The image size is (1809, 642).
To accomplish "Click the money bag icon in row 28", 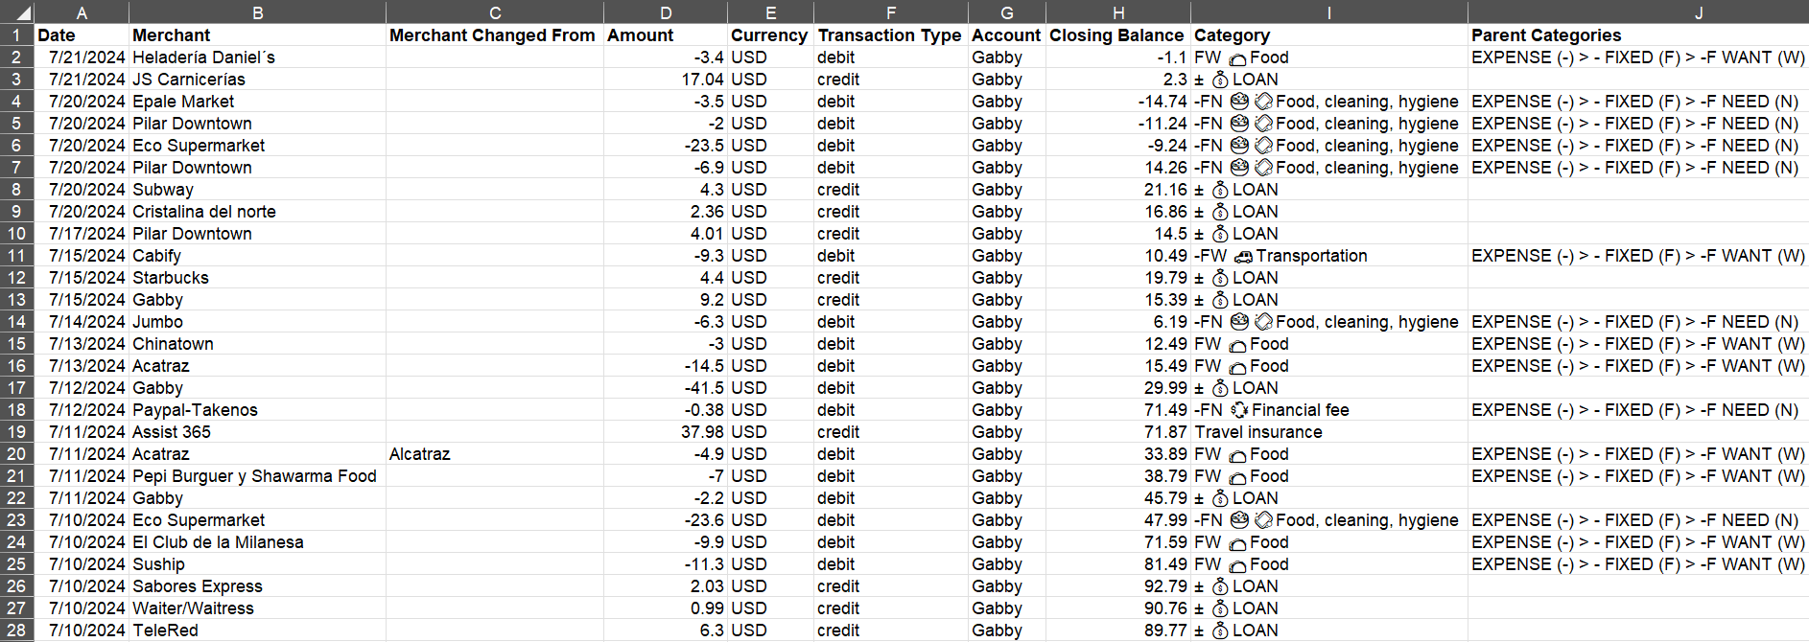I will click(1220, 631).
